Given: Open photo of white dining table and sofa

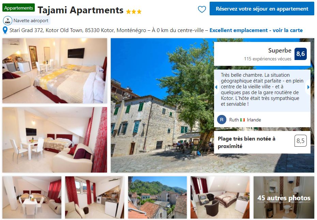Looking at the screenshot, I should pos(55,140).
